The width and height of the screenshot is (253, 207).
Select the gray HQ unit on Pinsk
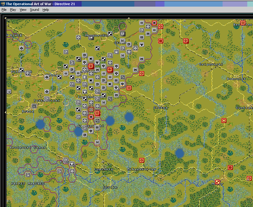click(x=65, y=160)
